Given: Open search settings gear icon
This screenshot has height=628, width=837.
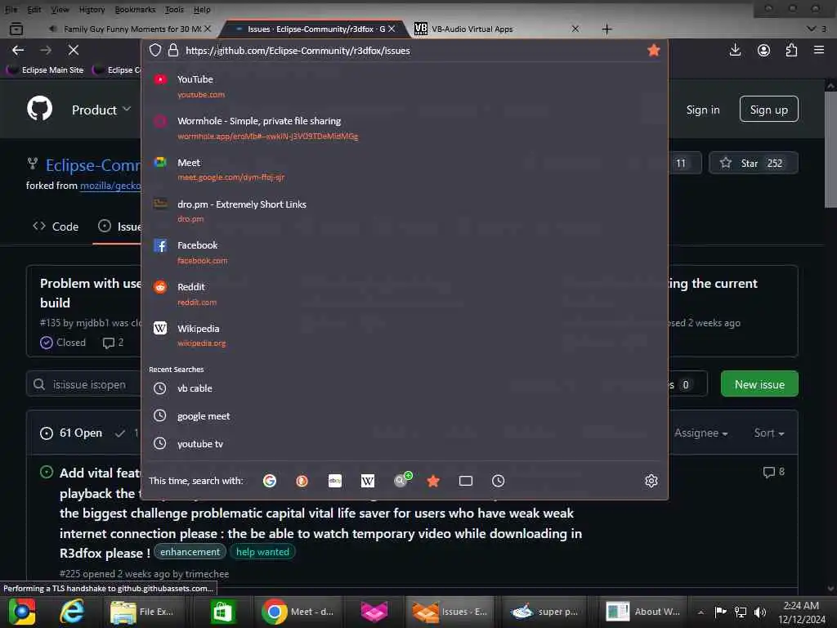Looking at the screenshot, I should pos(651,481).
